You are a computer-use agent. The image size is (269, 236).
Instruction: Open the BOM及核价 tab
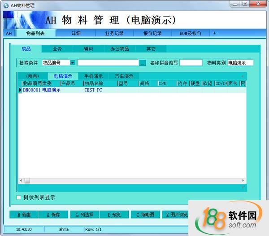click(190, 33)
